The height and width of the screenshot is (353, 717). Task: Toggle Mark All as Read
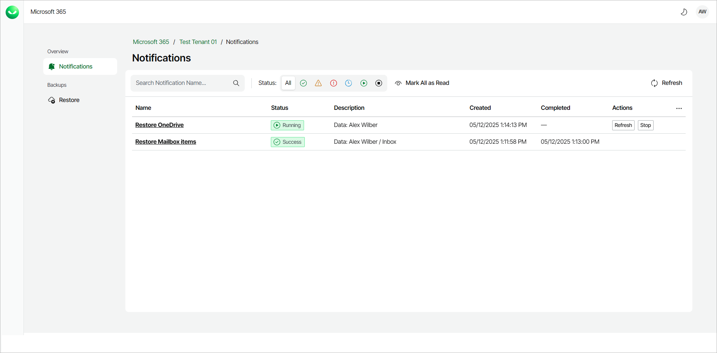[422, 83]
